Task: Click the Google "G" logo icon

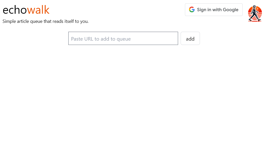Action: pyautogui.click(x=192, y=10)
